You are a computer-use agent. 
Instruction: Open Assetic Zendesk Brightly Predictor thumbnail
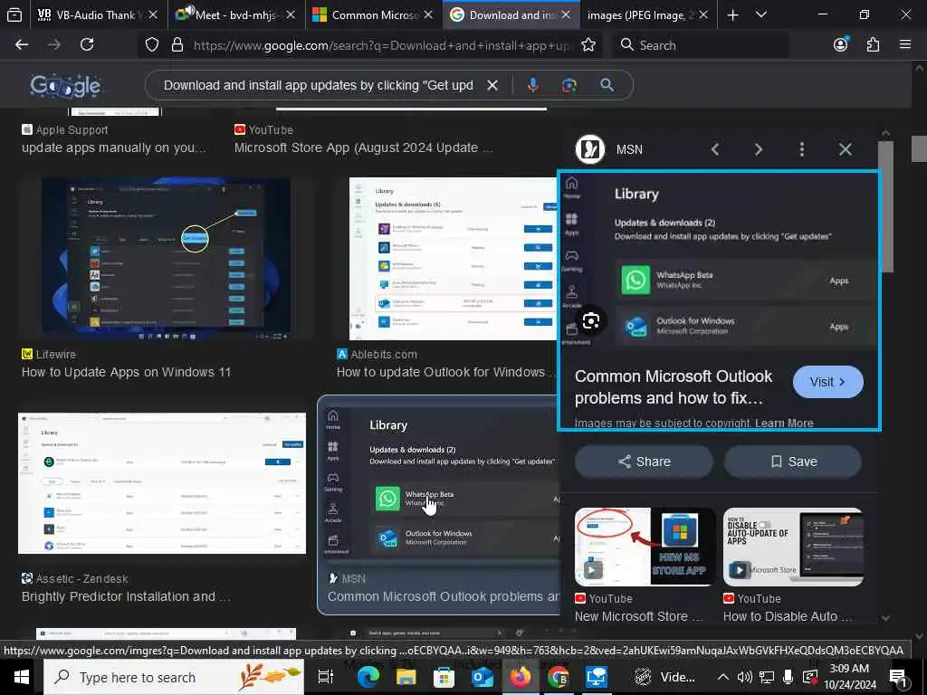(x=162, y=483)
